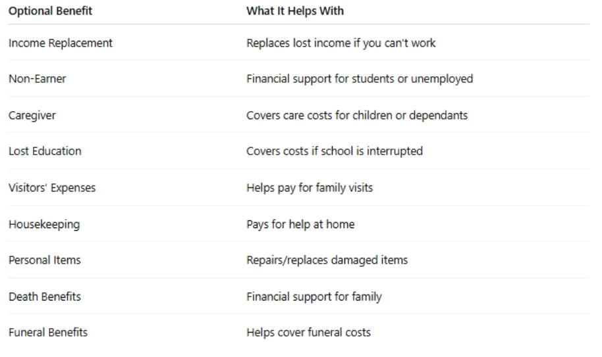
Task: Select the "Death Benefits" benefit cell
Action: click(45, 297)
